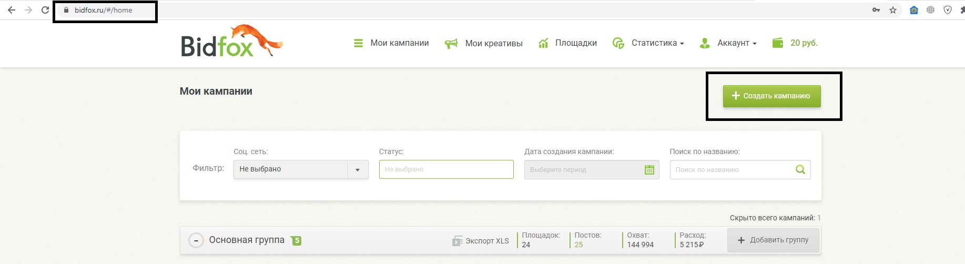Click the user icon beside Аккаунт

click(705, 43)
